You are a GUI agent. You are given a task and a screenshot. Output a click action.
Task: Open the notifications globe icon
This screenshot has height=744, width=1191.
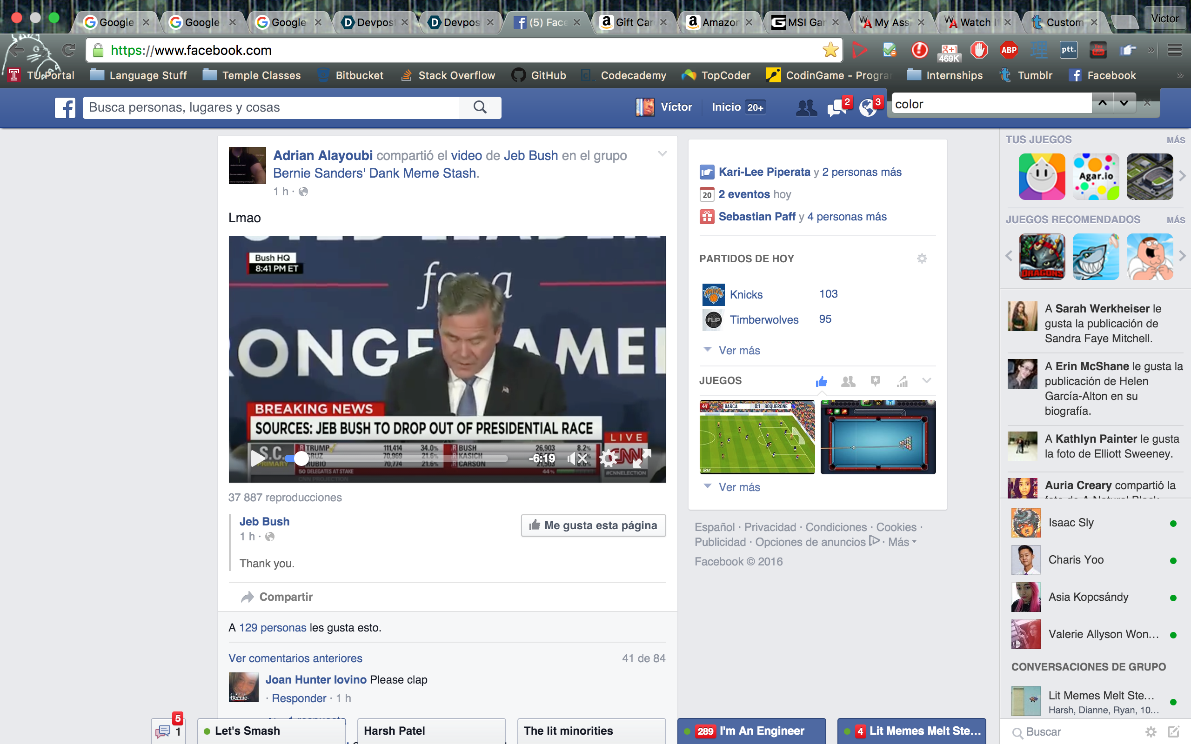(868, 107)
